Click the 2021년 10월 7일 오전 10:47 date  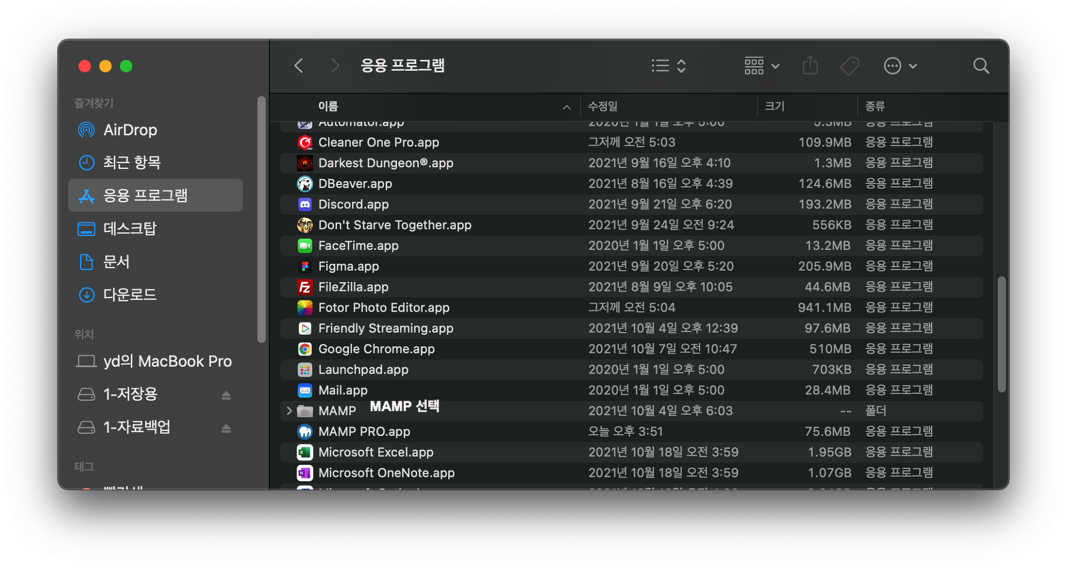click(663, 349)
